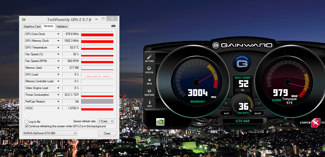Click the GPU TEMP 52 readout
Screen dimensions: 325x157
coord(243,84)
